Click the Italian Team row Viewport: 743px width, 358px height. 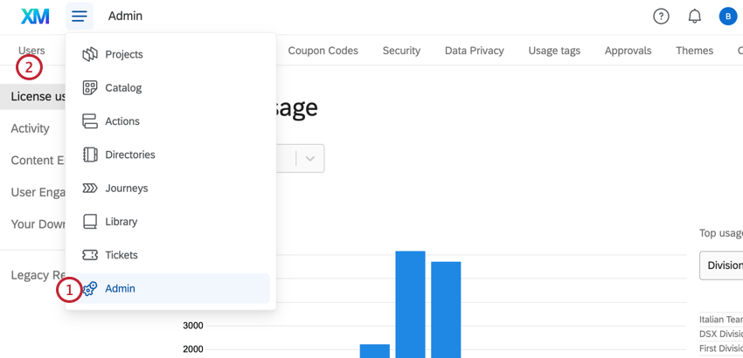(721, 320)
